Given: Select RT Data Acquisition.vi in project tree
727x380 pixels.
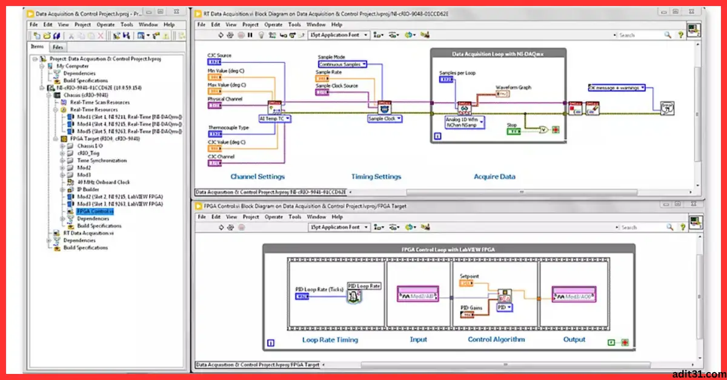Looking at the screenshot, I should pyautogui.click(x=88, y=233).
